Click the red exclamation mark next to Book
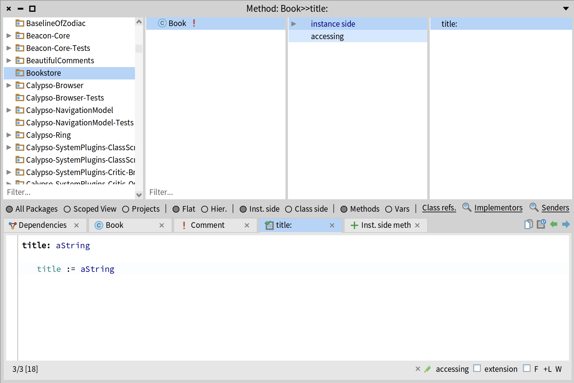Viewport: 574px width, 383px height. point(194,23)
